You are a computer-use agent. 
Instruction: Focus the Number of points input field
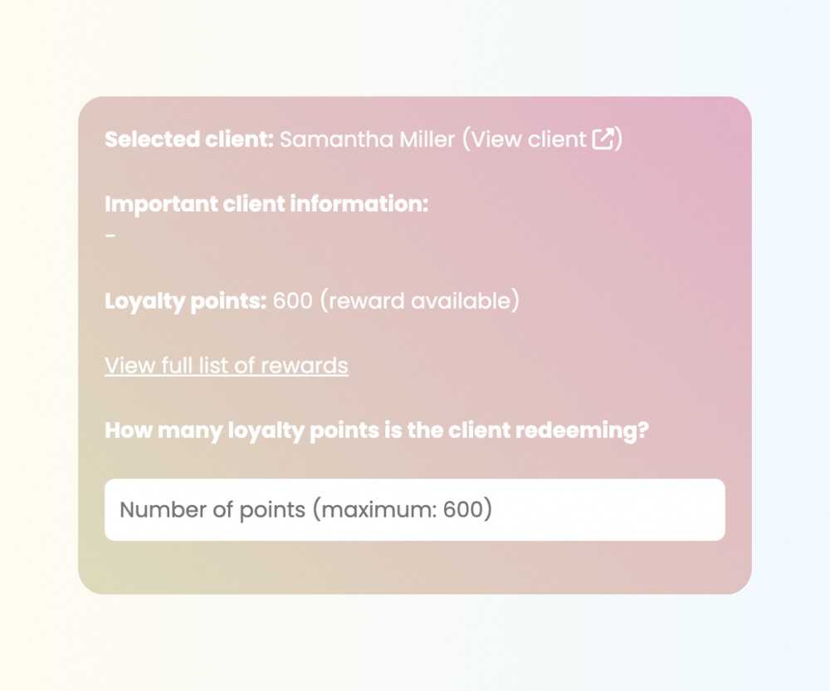click(x=414, y=509)
